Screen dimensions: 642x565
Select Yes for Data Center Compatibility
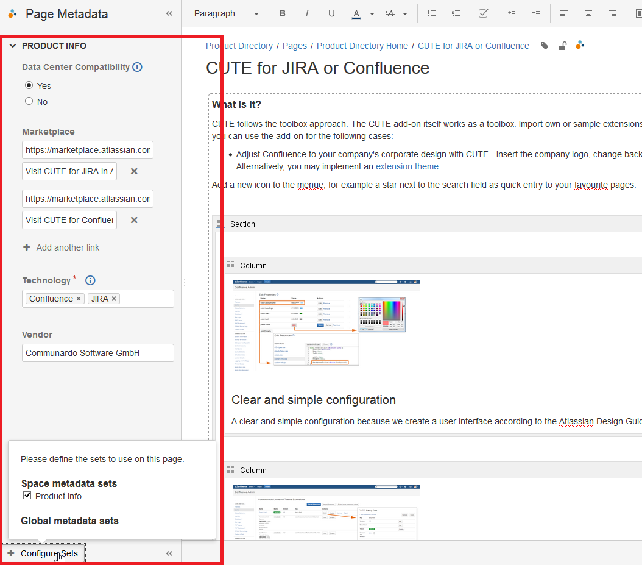(29, 85)
